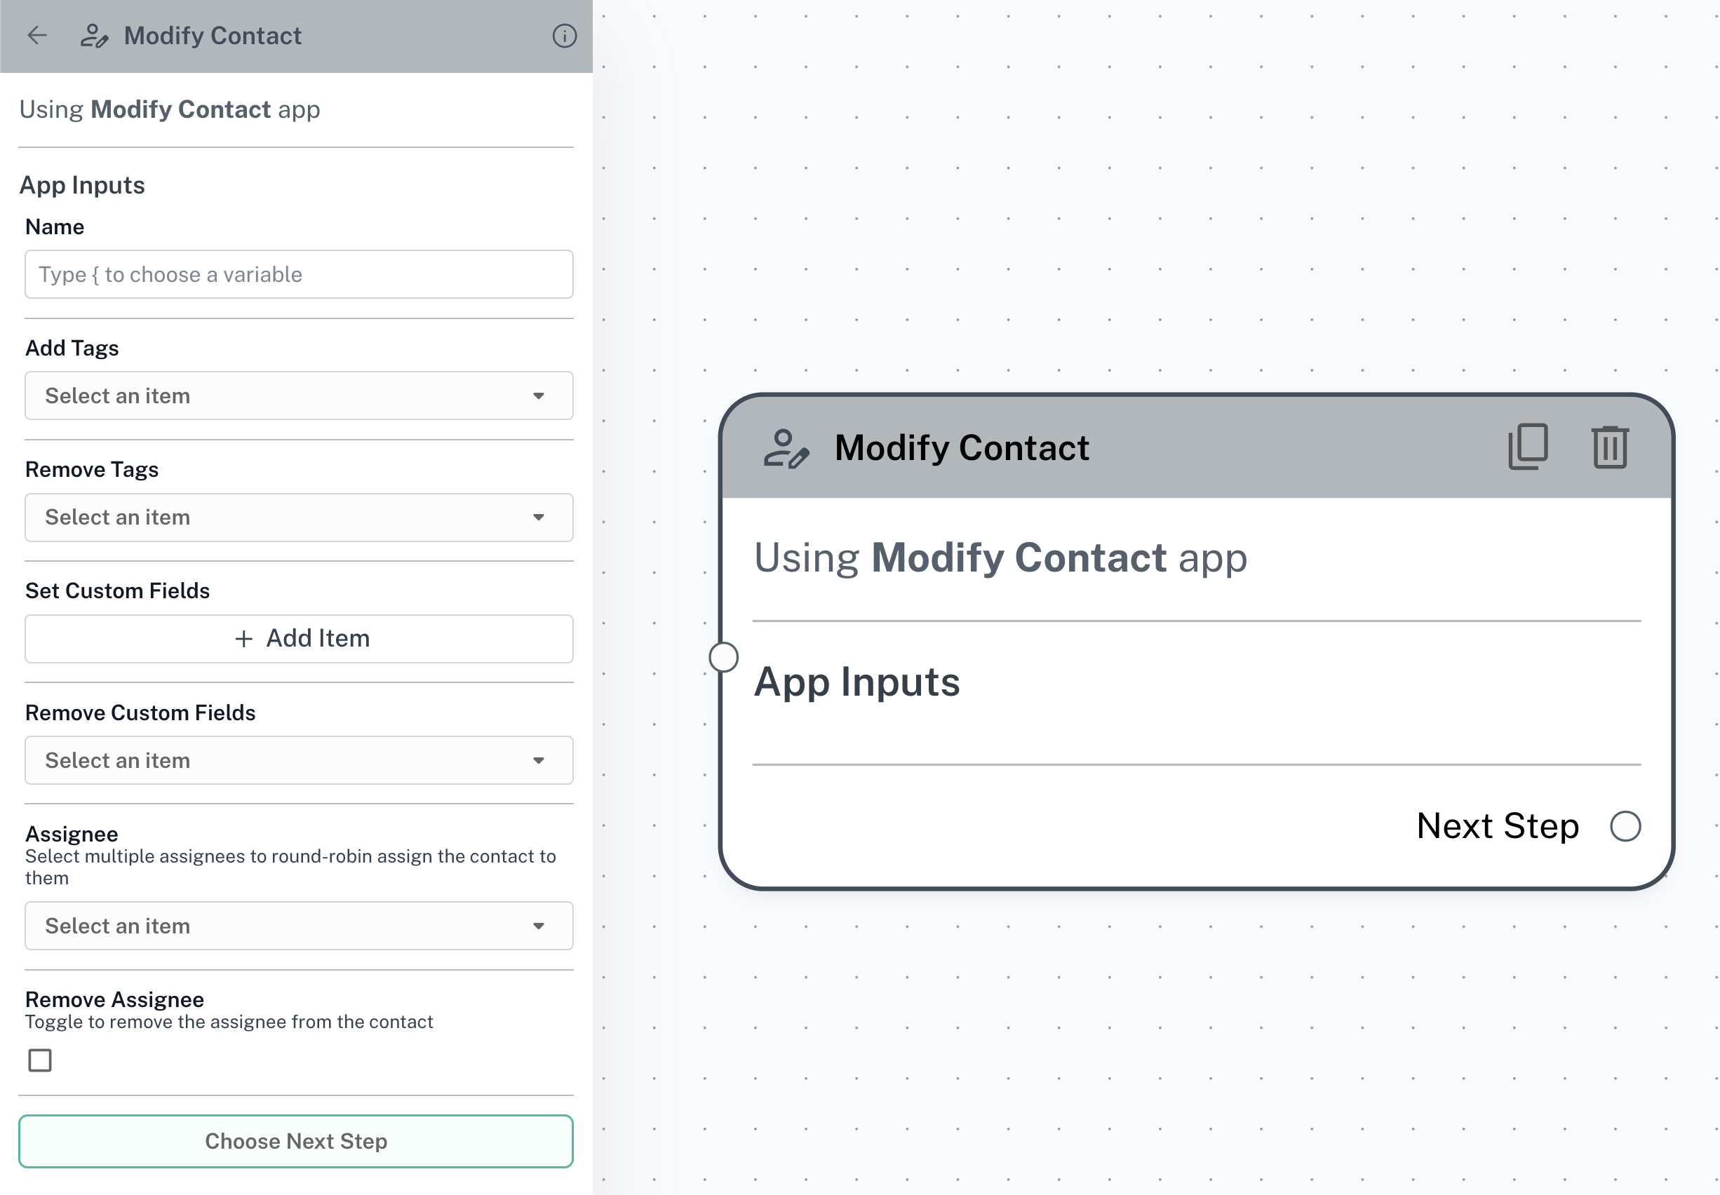The image size is (1720, 1195).
Task: Click the App Inputs section on node
Action: coord(856,682)
